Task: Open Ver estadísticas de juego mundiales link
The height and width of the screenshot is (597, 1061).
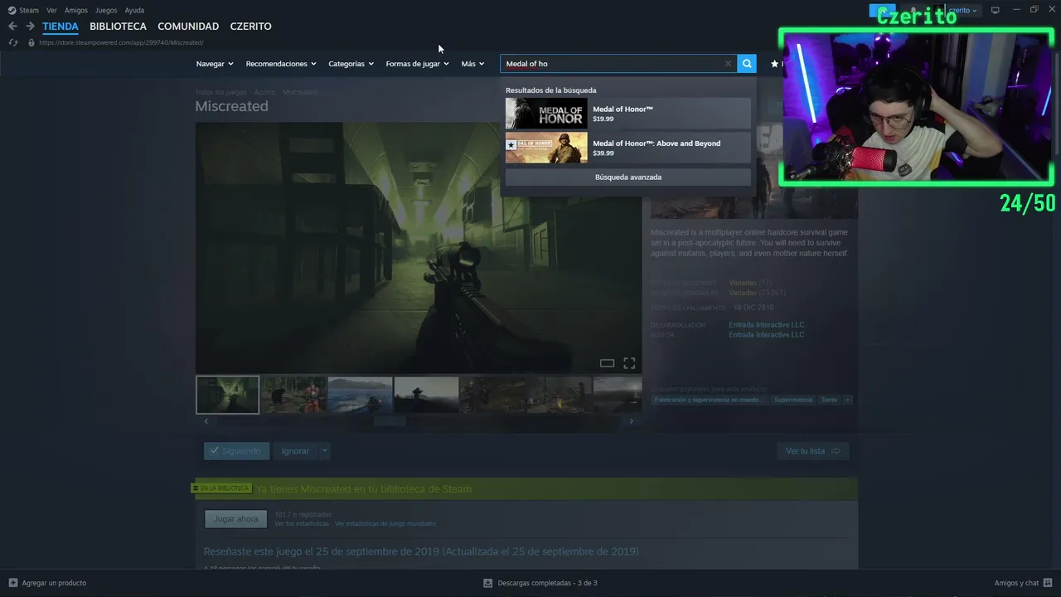Action: [x=385, y=524]
